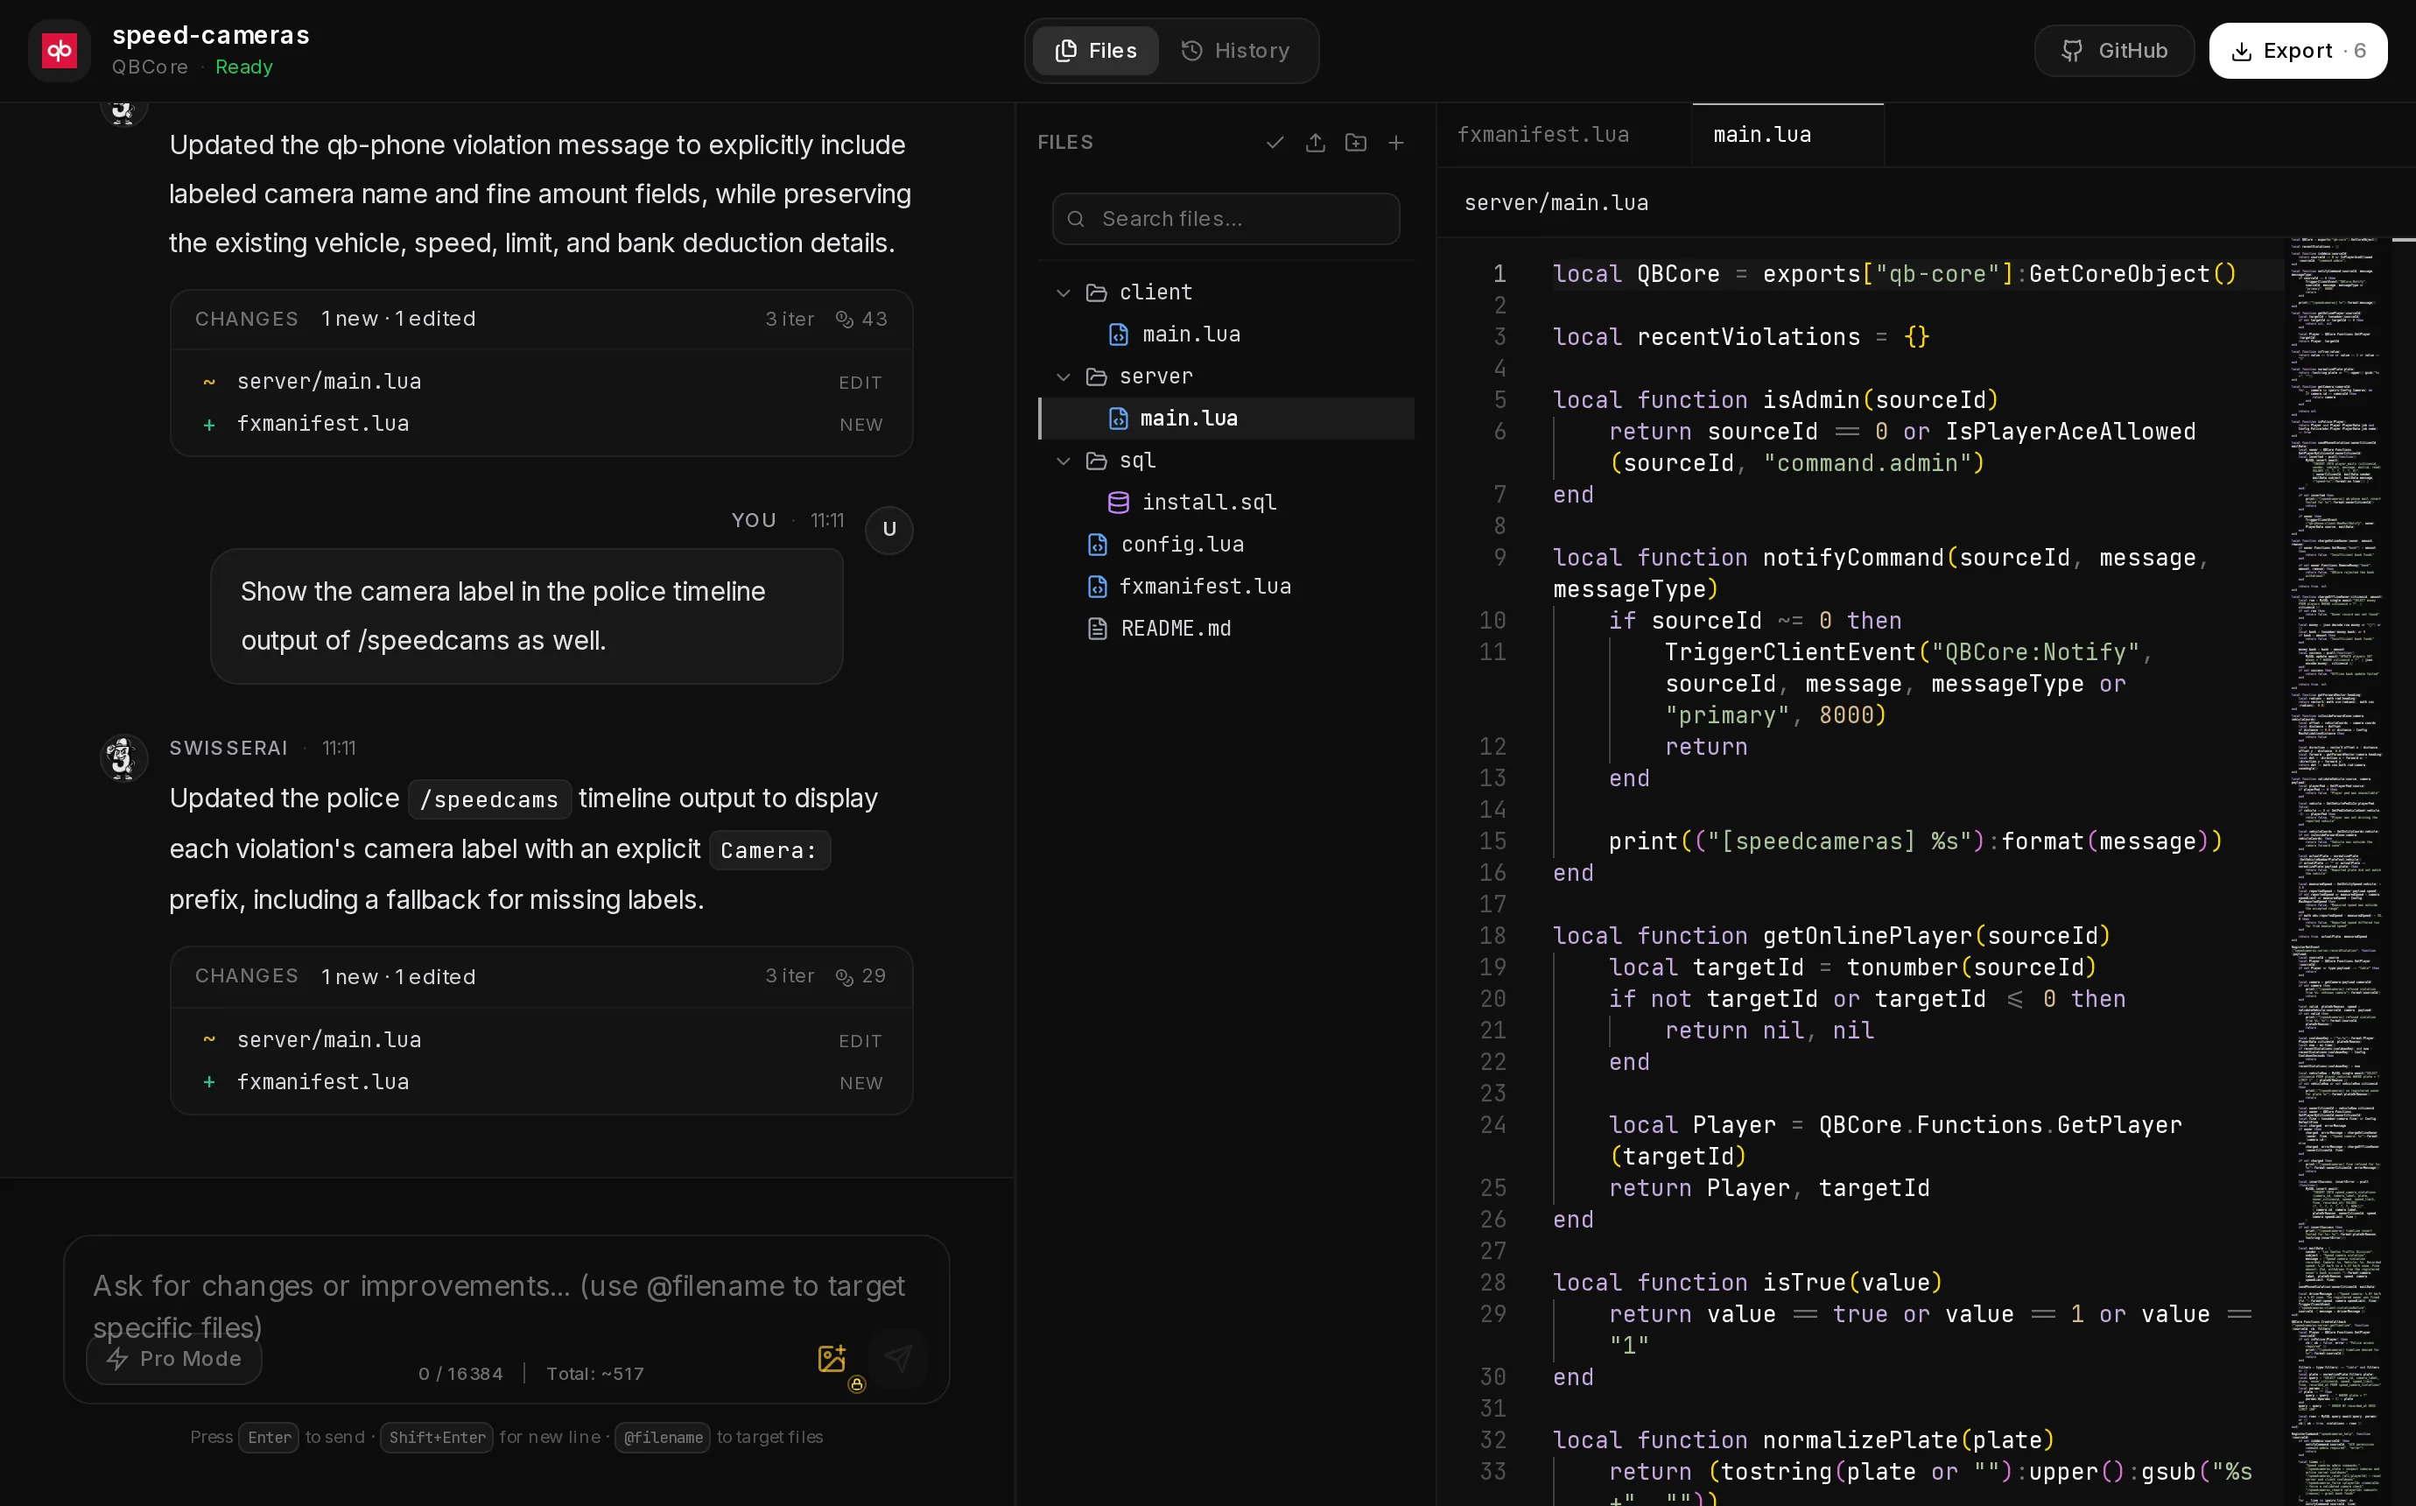Image resolution: width=2416 pixels, height=1506 pixels.
Task: Click the search magnifier icon
Action: 1075,218
